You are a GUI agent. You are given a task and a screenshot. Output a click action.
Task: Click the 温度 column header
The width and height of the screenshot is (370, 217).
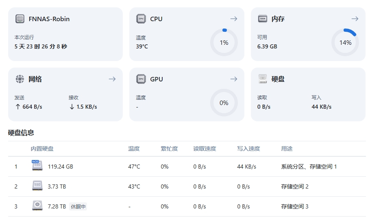[134, 149]
